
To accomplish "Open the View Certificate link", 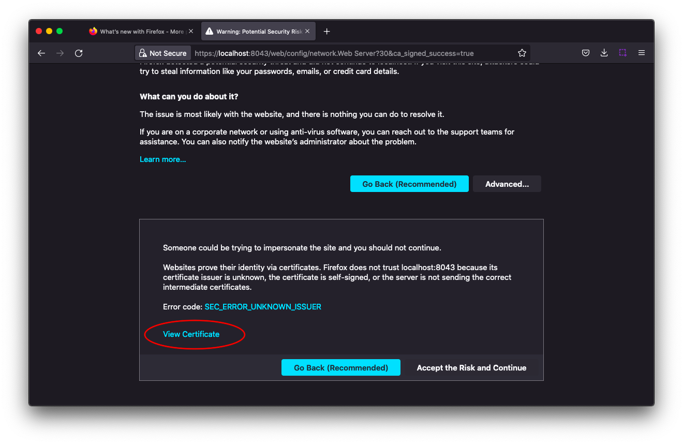I will (191, 334).
